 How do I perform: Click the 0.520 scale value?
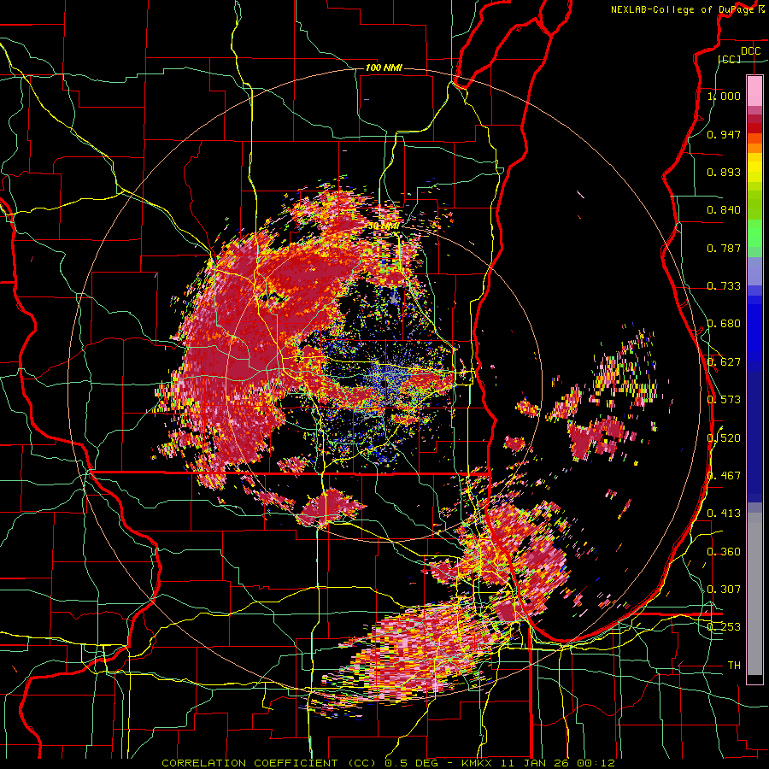pos(724,437)
